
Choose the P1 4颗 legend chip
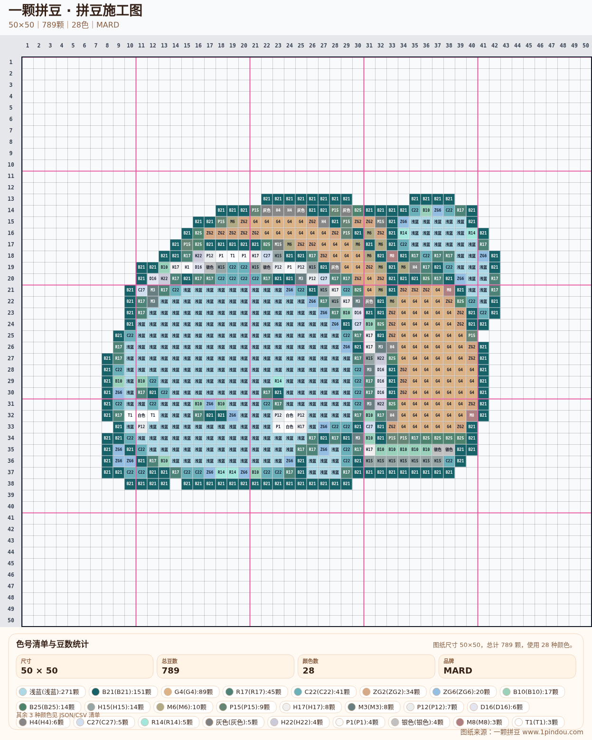359,722
